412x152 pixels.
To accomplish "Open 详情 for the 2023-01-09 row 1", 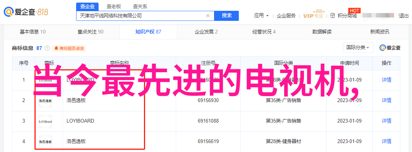I will (387, 80).
